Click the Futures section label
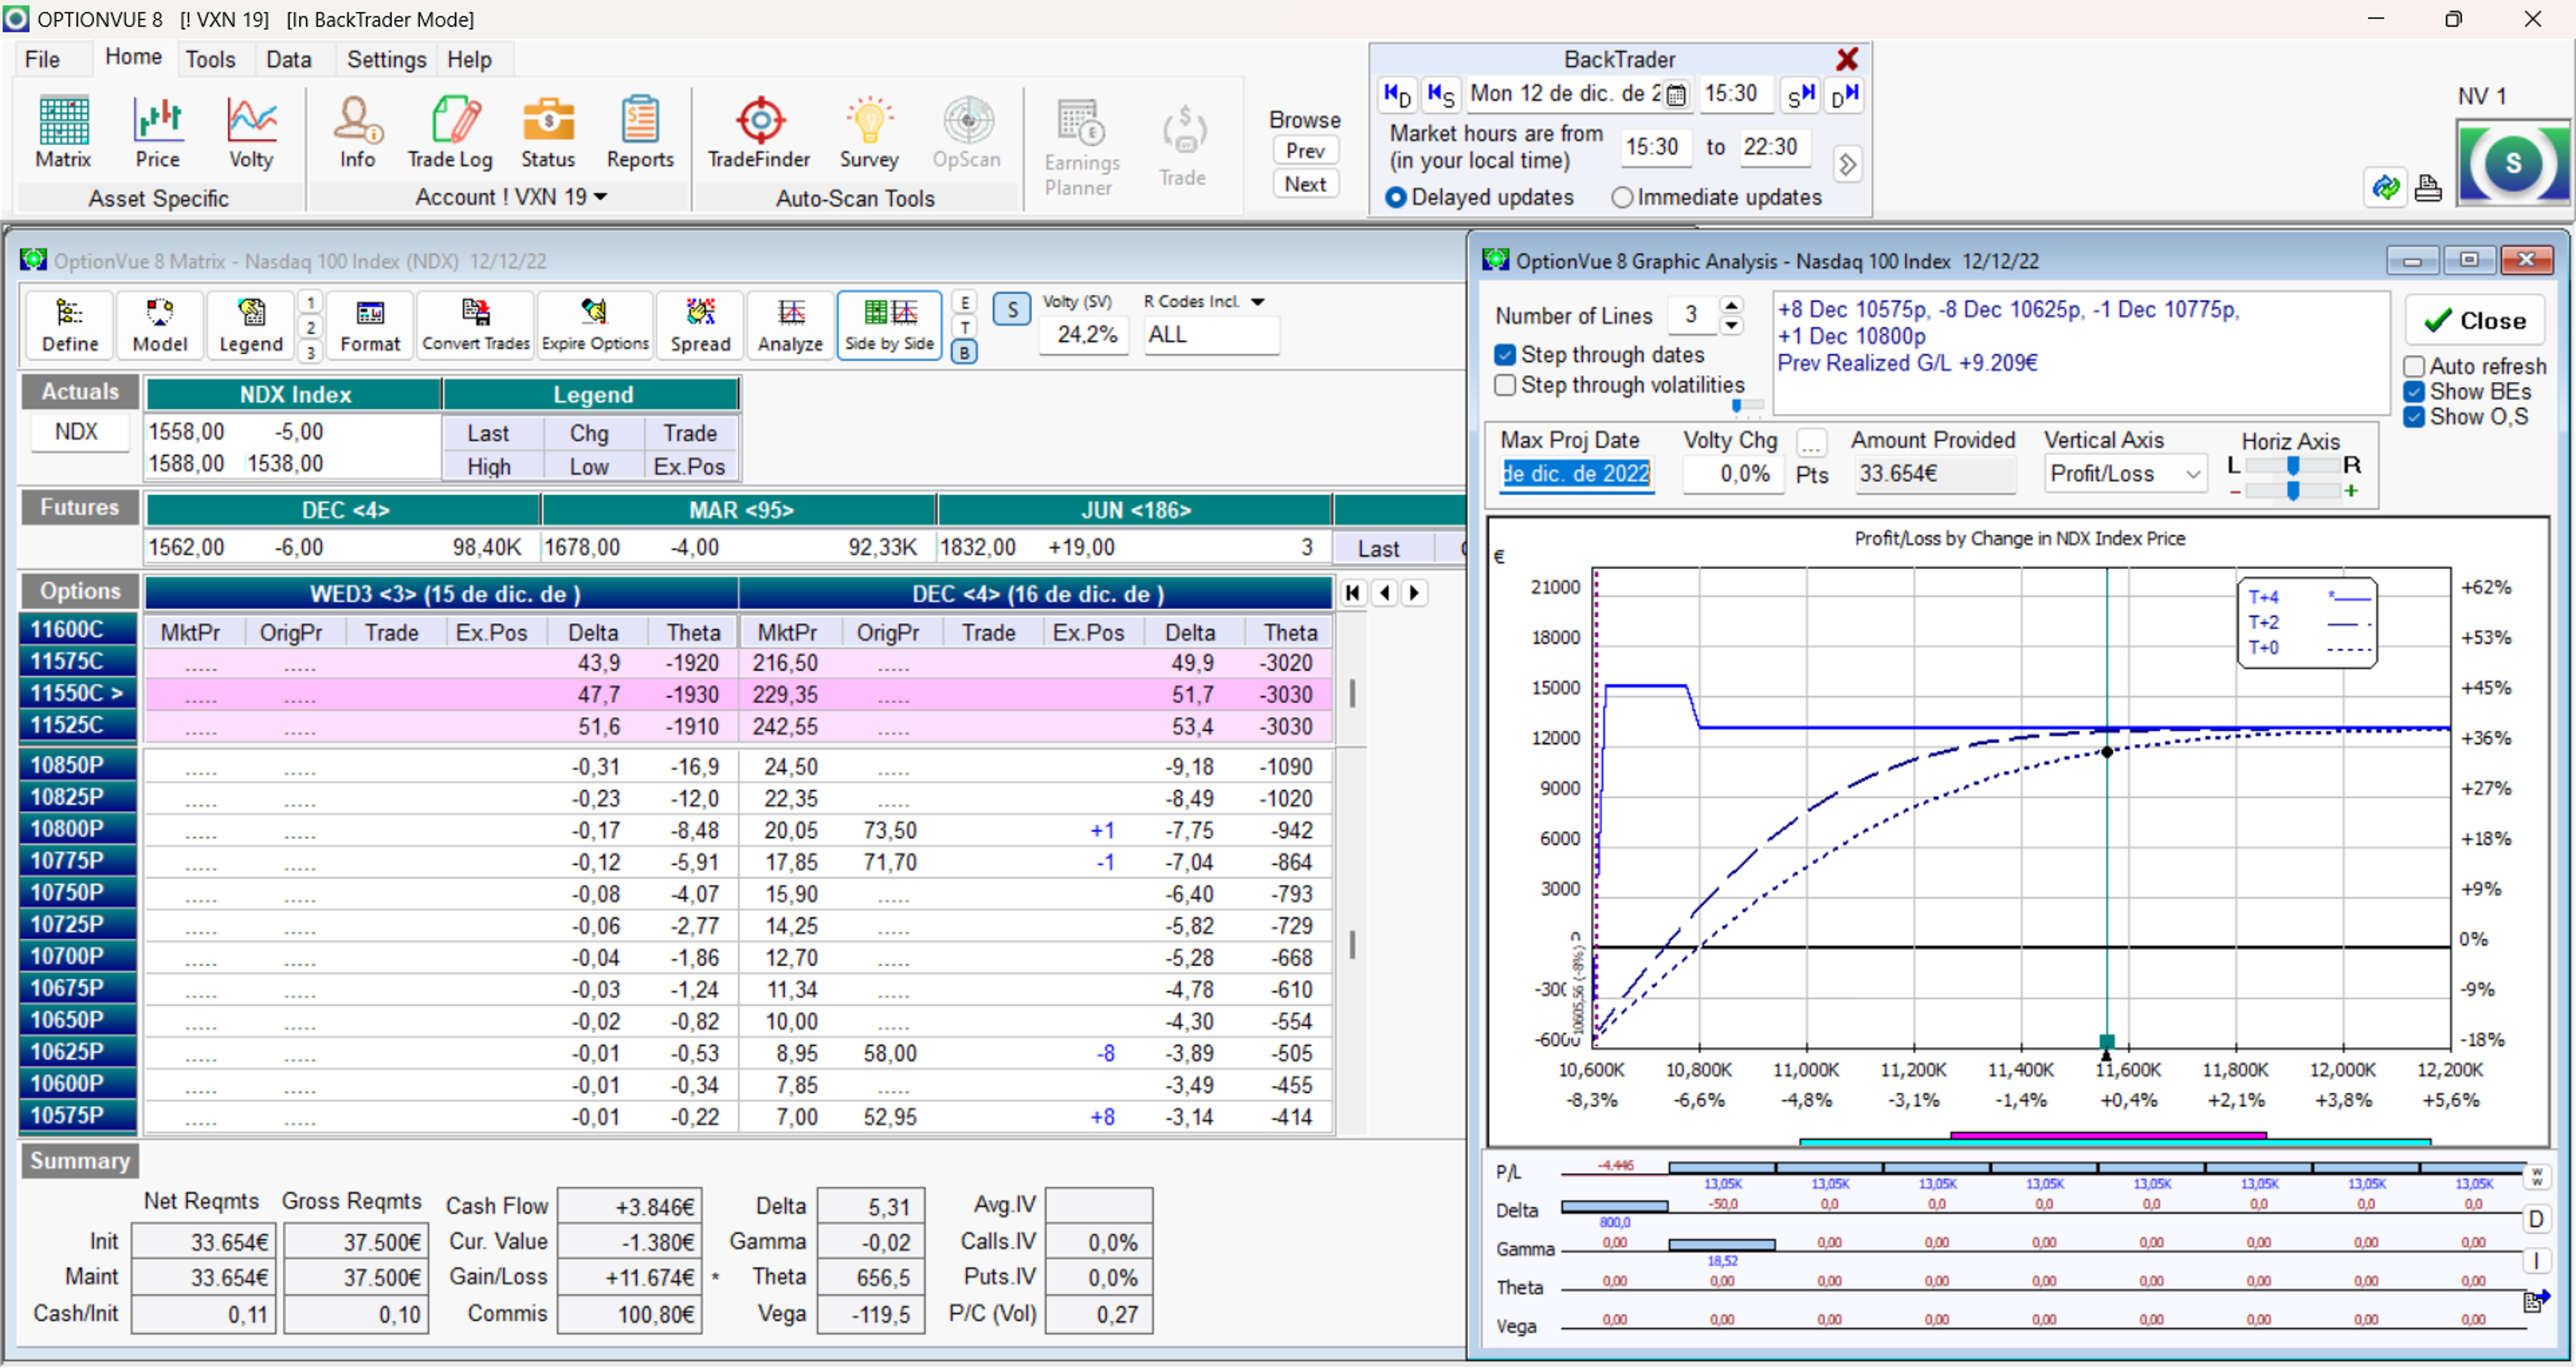This screenshot has height=1368, width=2576. point(79,507)
